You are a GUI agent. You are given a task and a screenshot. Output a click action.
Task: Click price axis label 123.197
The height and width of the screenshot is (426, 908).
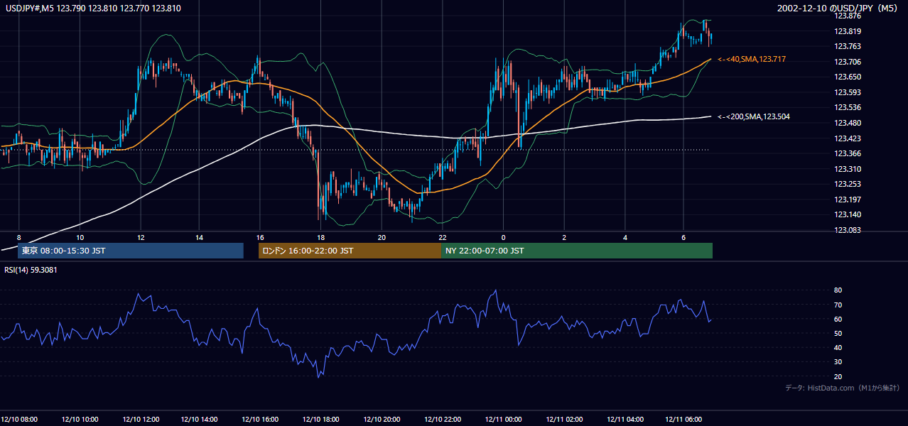click(847, 200)
